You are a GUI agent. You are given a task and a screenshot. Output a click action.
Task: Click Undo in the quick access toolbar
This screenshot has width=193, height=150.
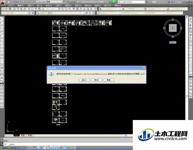click(x=27, y=2)
